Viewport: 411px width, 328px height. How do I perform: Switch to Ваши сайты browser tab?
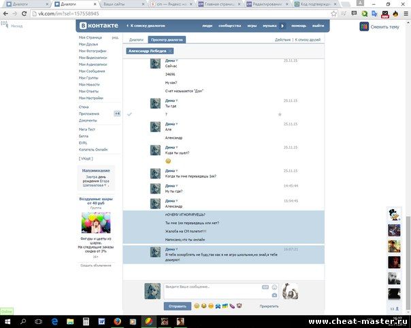pyautogui.click(x=122, y=4)
